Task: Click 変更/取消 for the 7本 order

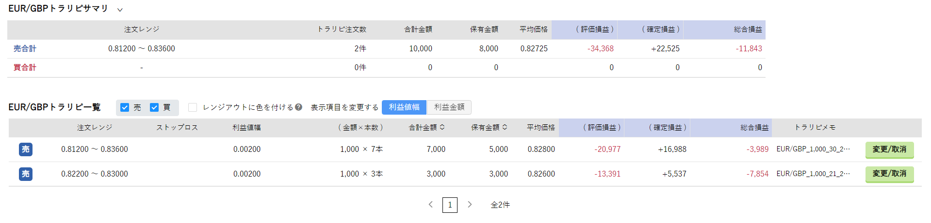Action: click(889, 149)
